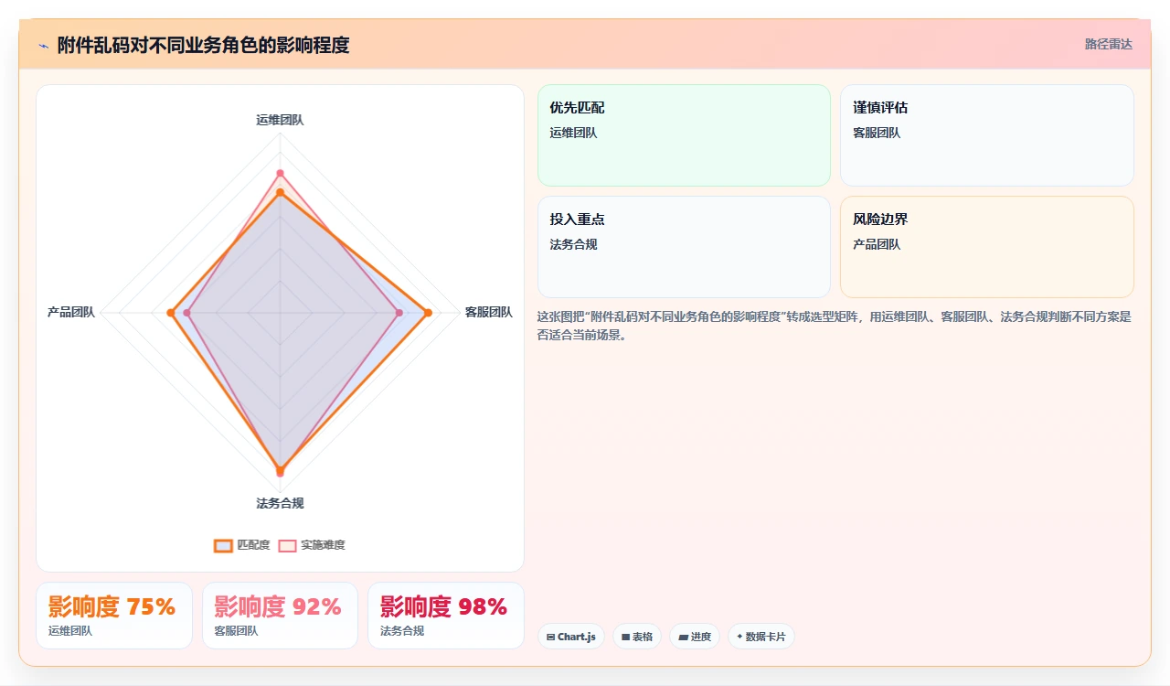Click the orange data point on 客服团队 axis
The image size is (1170, 686).
click(x=428, y=313)
